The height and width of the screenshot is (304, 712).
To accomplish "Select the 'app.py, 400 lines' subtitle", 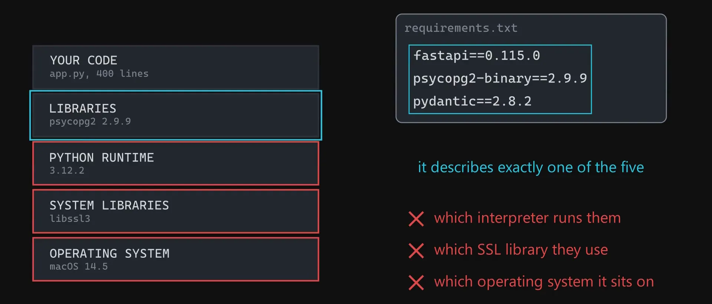I will 99,74.
